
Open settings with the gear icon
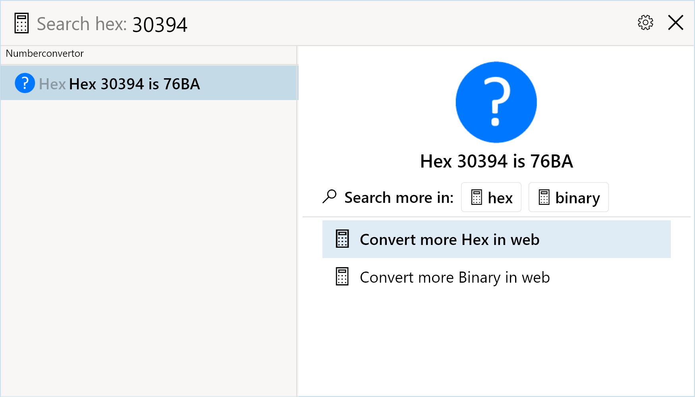click(x=645, y=23)
